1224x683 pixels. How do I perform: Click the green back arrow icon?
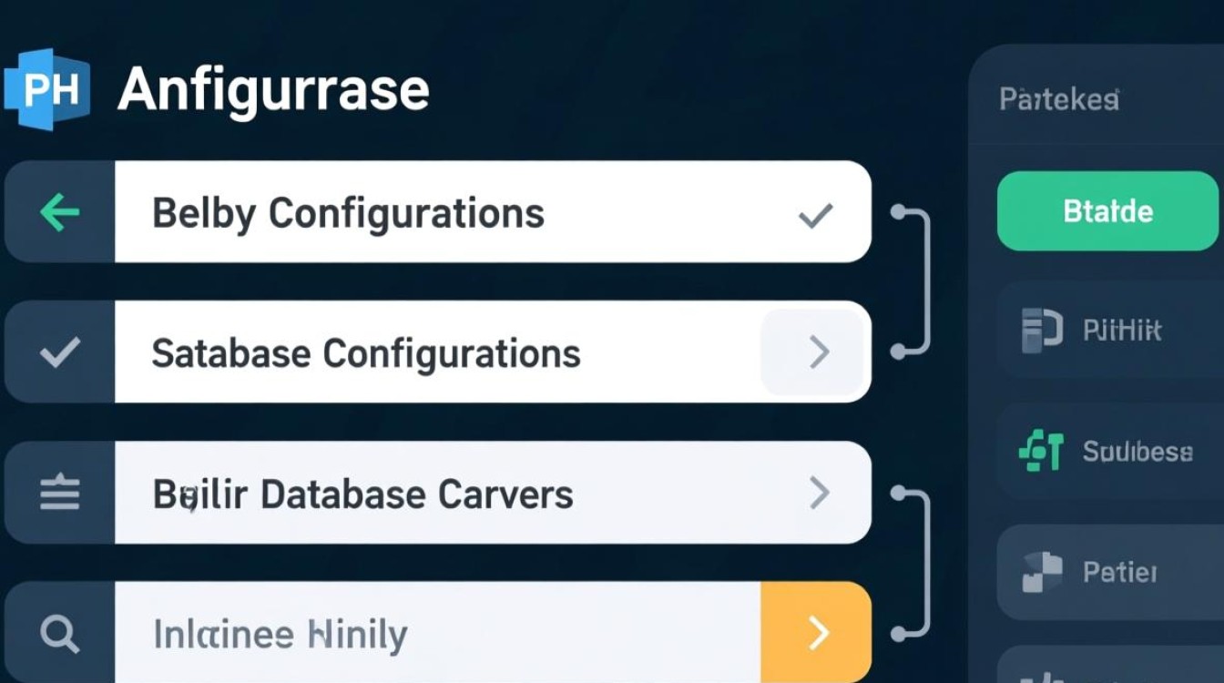(x=60, y=213)
